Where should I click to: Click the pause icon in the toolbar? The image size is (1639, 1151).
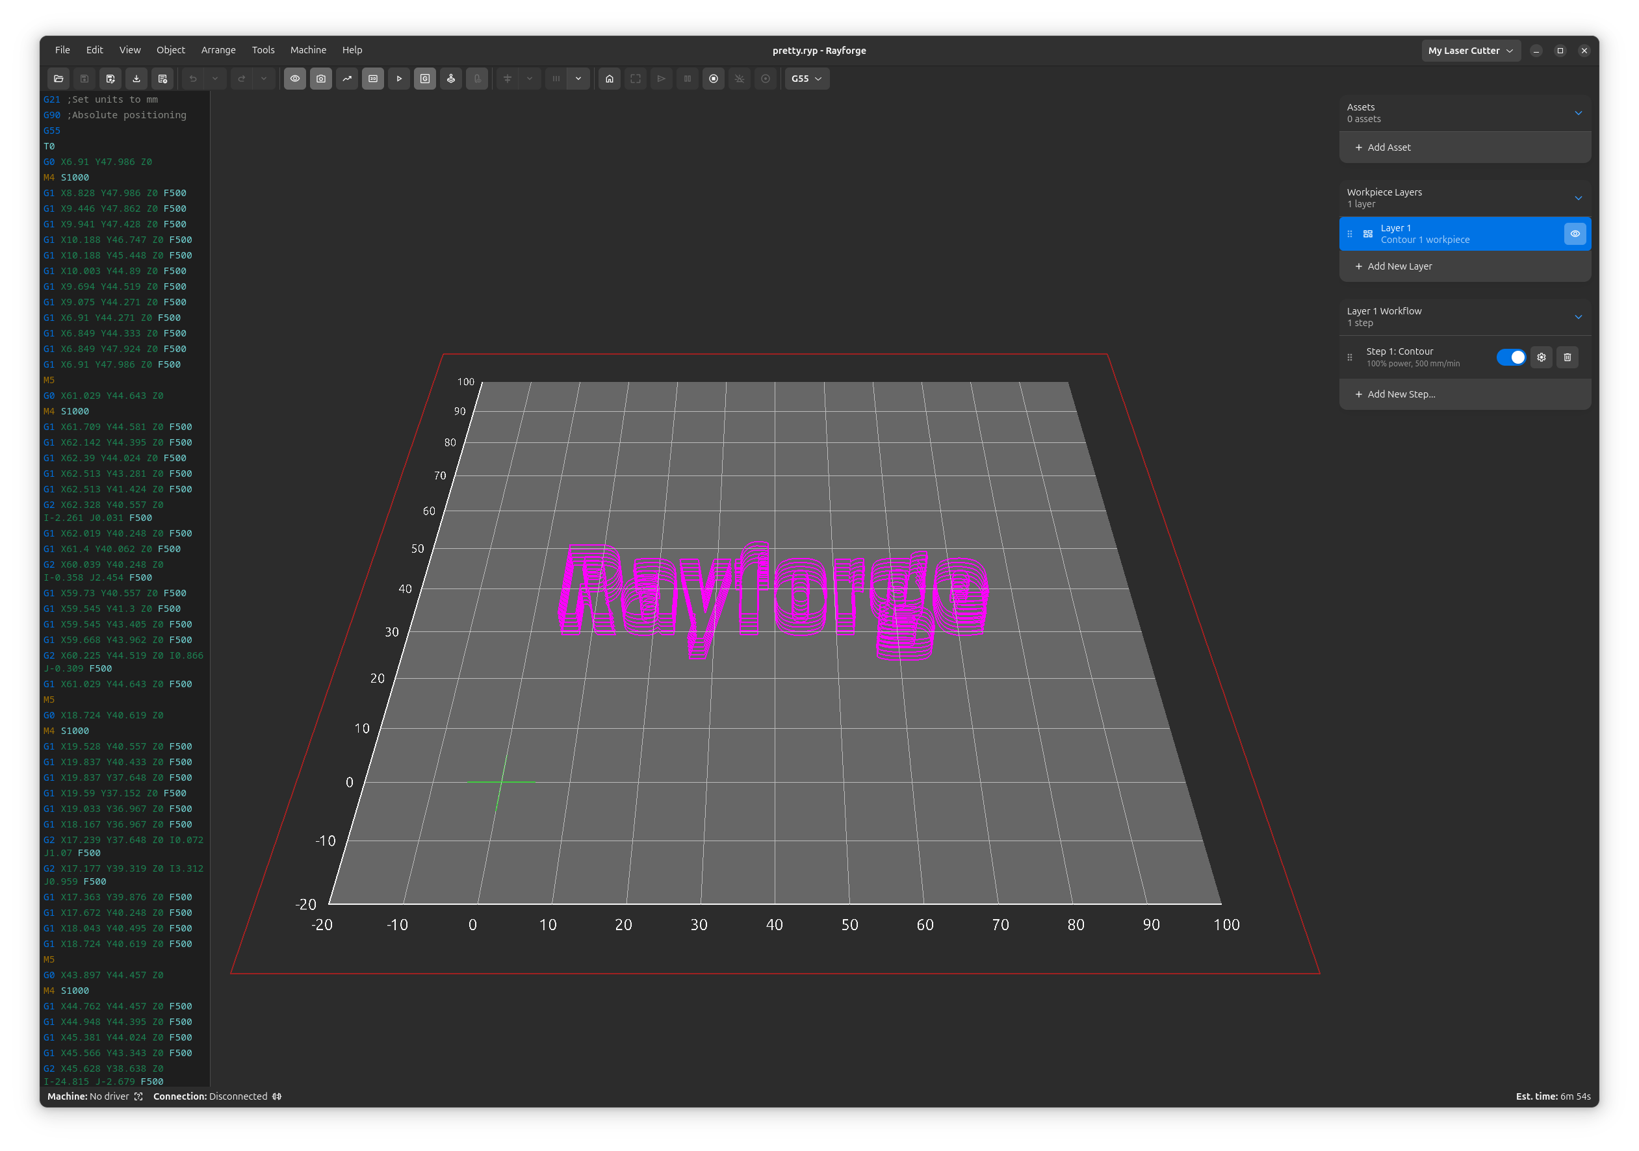click(687, 79)
